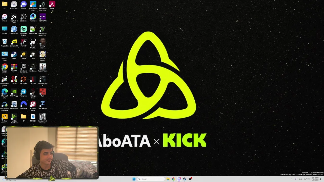Open Puppet Team shortcut
Viewport: 324px width, 182px height.
click(43, 68)
